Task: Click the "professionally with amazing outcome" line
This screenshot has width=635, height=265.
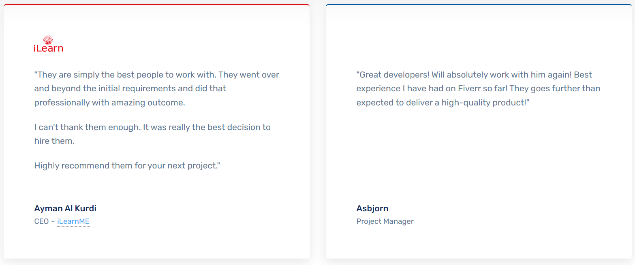Action: [110, 103]
